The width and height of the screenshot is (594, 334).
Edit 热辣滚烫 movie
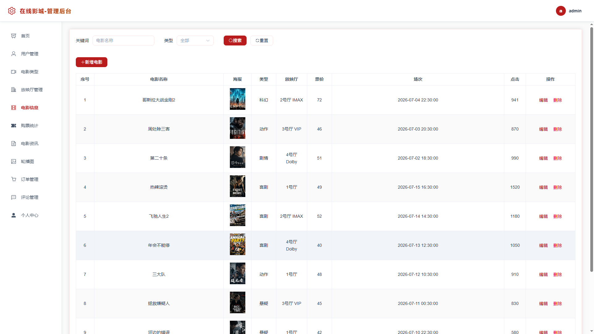[543, 187]
